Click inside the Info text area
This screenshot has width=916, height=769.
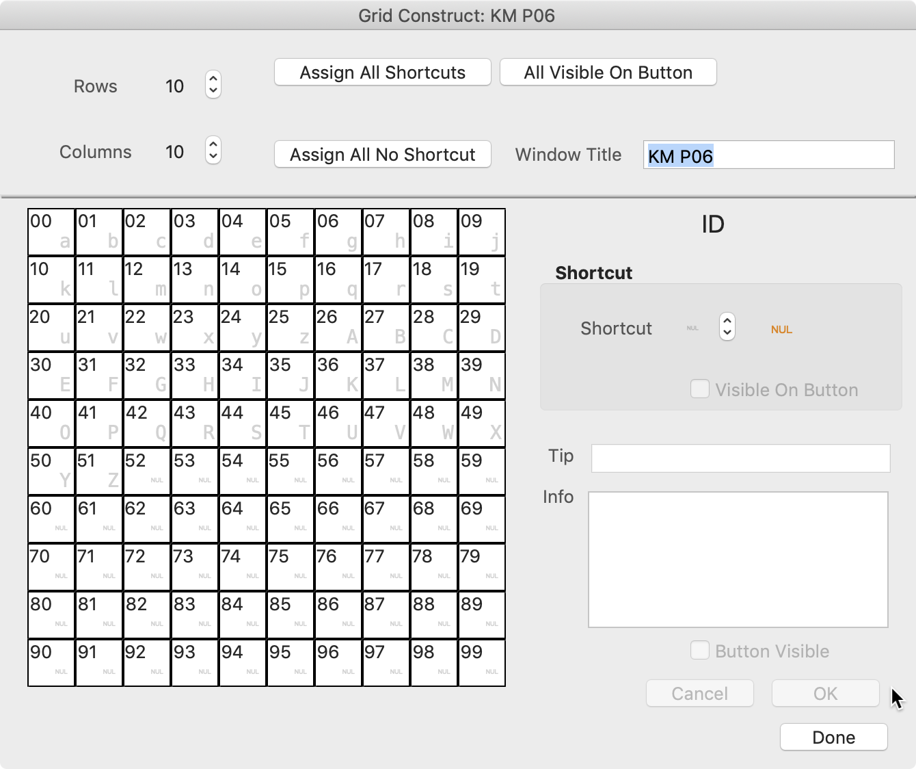click(738, 559)
